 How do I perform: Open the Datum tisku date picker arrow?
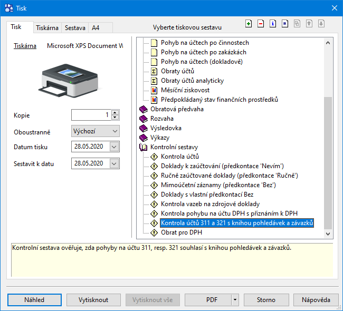point(114,147)
